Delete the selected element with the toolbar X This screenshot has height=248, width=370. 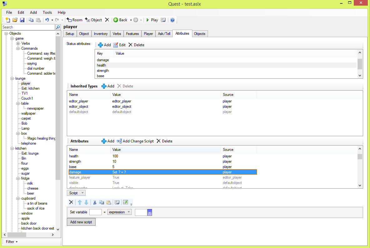pos(107,20)
